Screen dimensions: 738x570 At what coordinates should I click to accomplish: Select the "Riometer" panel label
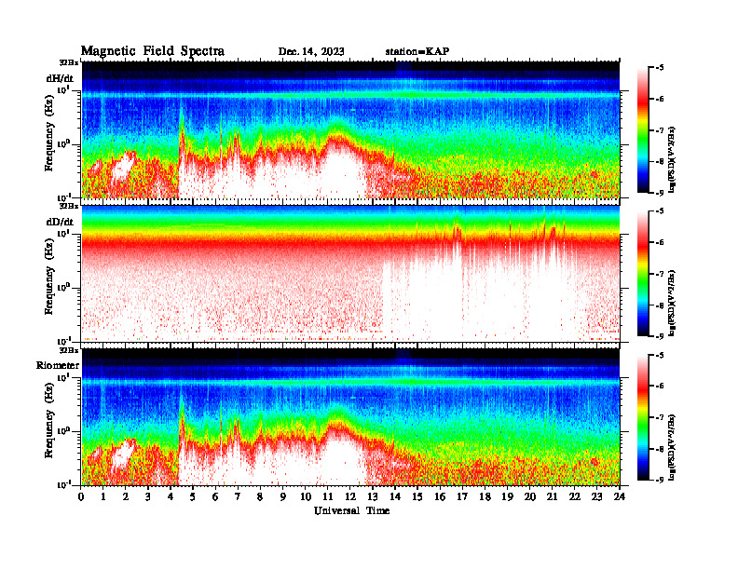(x=58, y=365)
